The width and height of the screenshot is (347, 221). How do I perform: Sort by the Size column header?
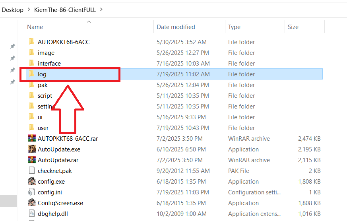[x=293, y=27]
